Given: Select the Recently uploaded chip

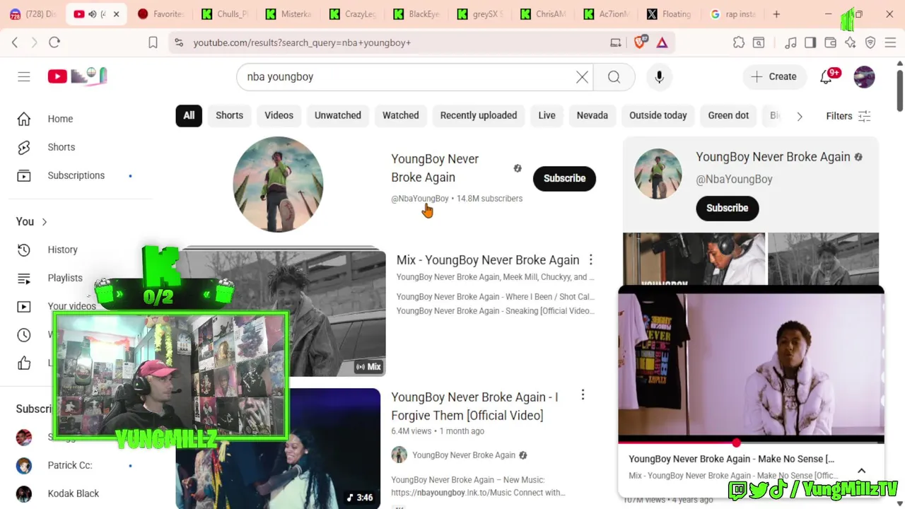Looking at the screenshot, I should (479, 115).
